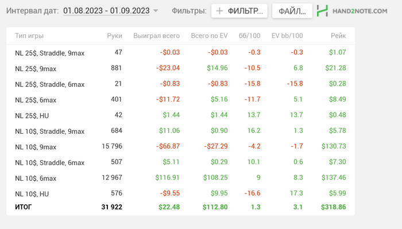
Task: Click the ФАЙЛ... button
Action: pyautogui.click(x=292, y=11)
